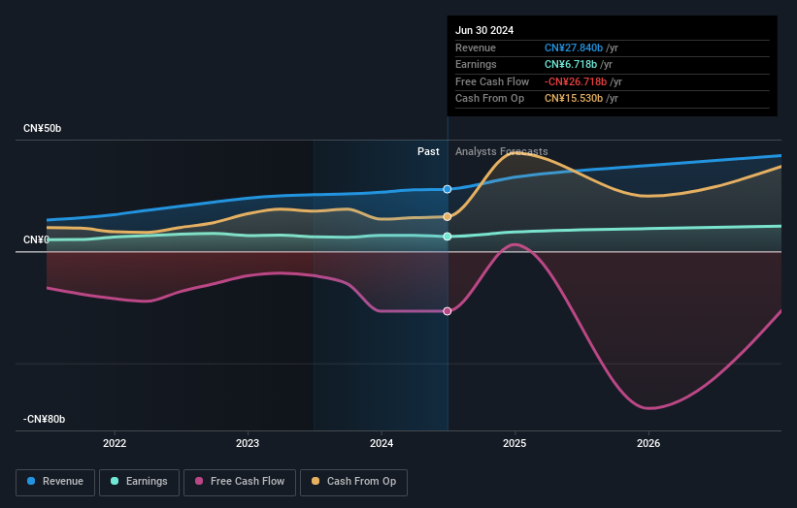Click the Revenue row label in tooltip
Image resolution: width=797 pixels, height=508 pixels.
click(x=476, y=48)
